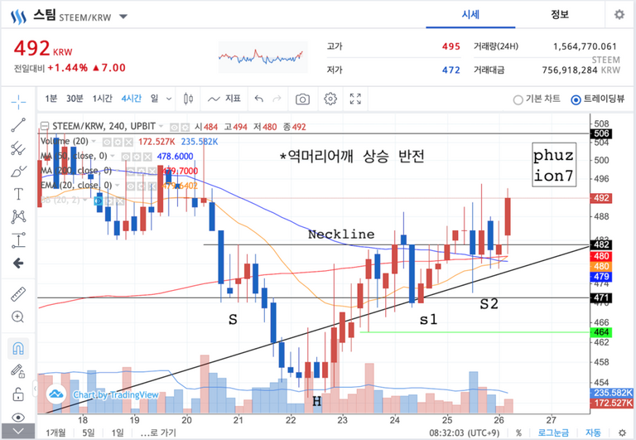
Task: Select the 30분 timeframe
Action: coord(75,99)
